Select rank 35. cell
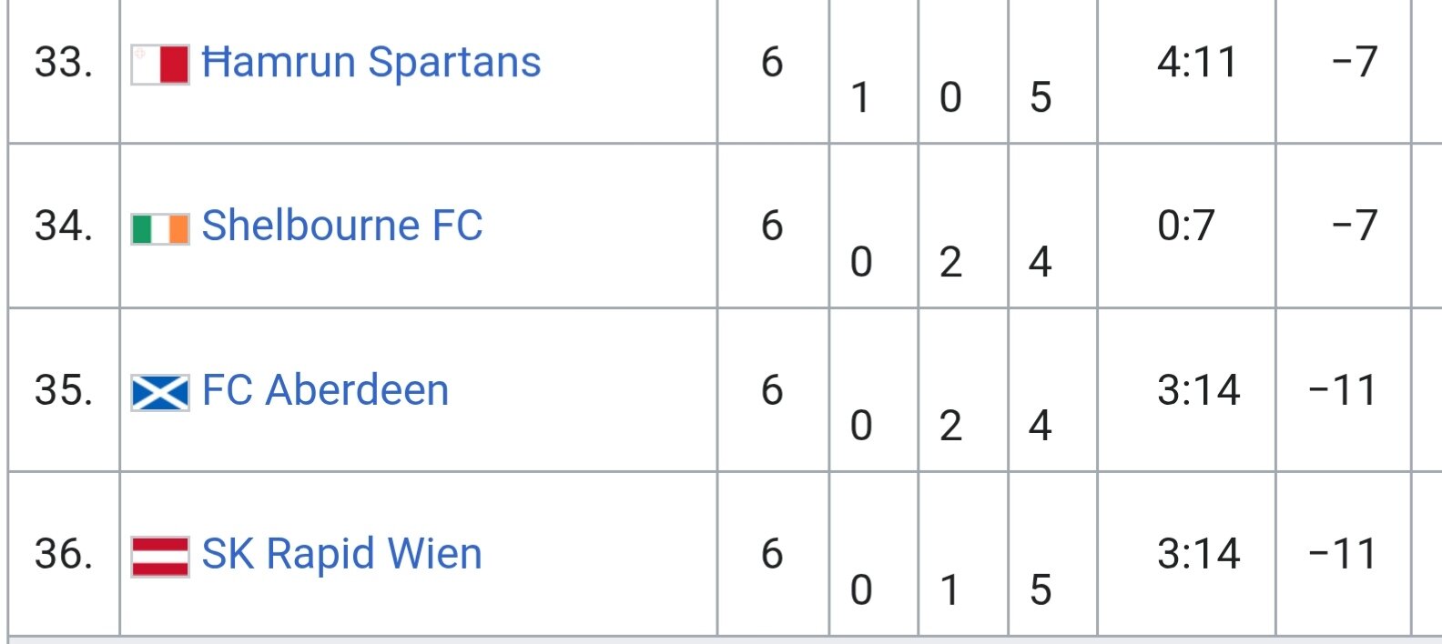Viewport: 1442px width, 644px height. 64,390
